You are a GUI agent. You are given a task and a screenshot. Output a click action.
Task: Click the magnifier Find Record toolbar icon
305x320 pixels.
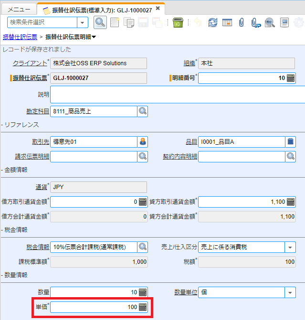click(x=100, y=22)
